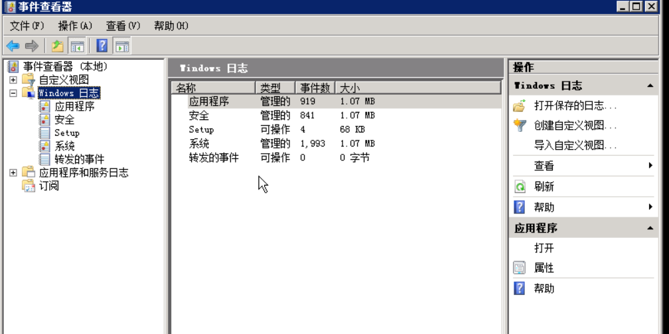
Task: Click 创建自定义视图... action link
Action: [x=575, y=125]
